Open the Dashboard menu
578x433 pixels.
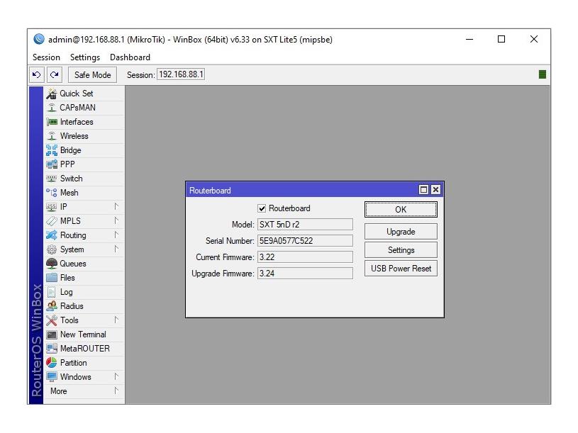tap(130, 57)
